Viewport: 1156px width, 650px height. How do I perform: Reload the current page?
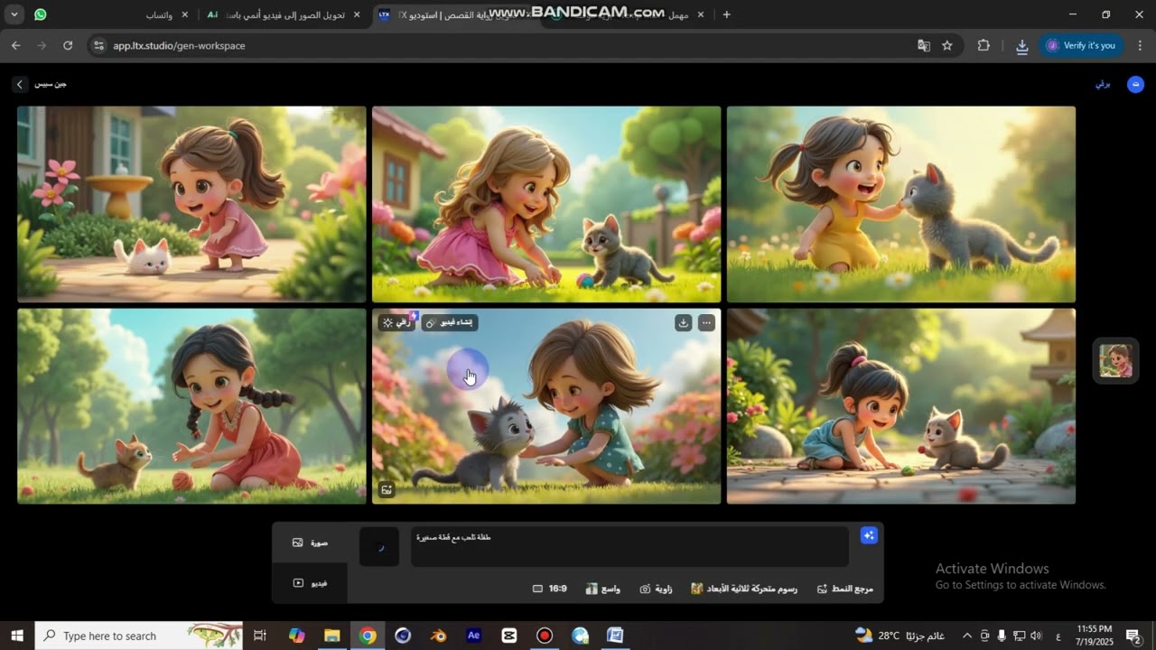tap(68, 45)
